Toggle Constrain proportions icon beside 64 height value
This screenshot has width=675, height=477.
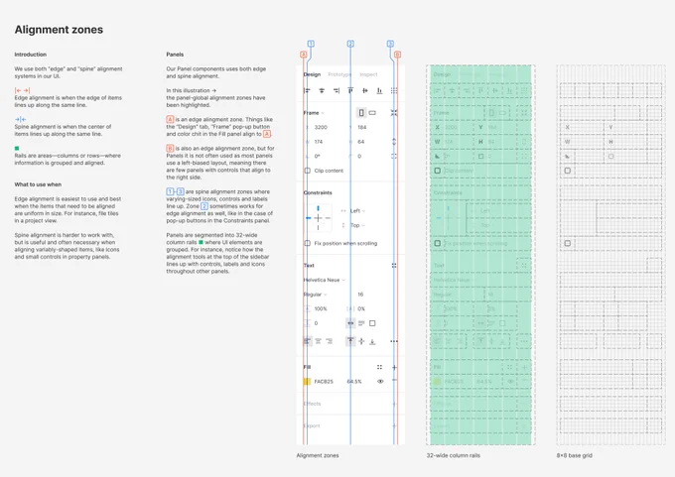pos(394,142)
